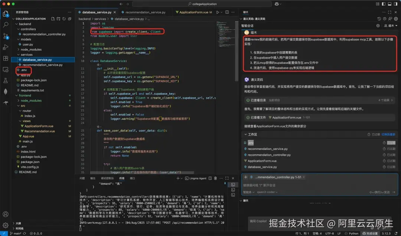Add a new terminal with plus icon
Screen dimensions: 401x236
click(x=178, y=178)
